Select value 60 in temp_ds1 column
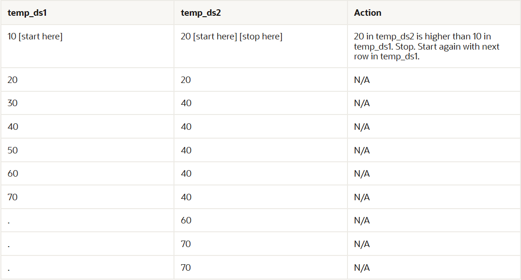 coord(13,174)
